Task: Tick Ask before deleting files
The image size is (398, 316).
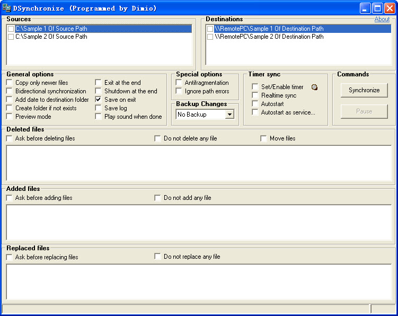Action: pos(10,138)
